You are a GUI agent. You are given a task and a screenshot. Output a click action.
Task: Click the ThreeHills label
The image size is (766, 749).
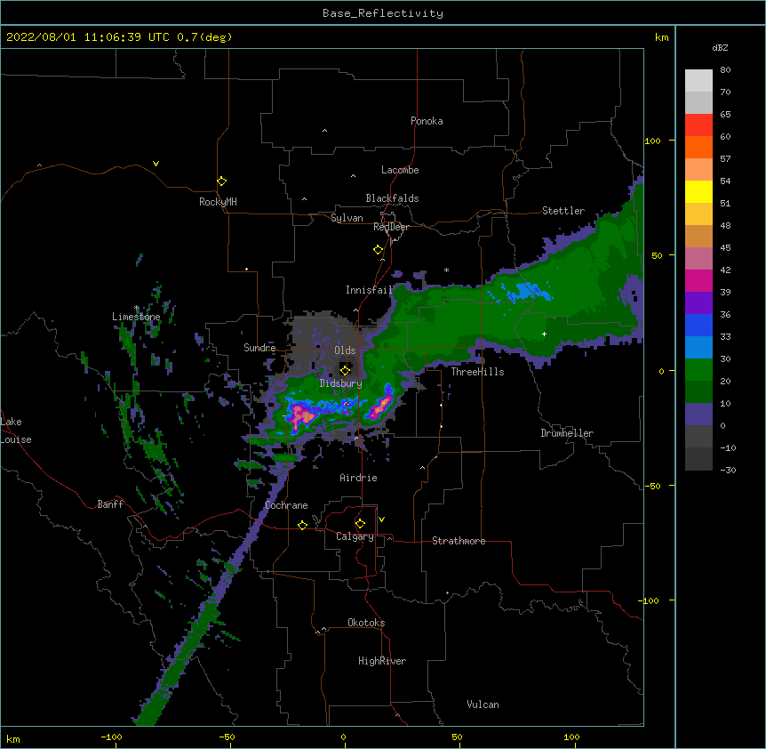477,372
